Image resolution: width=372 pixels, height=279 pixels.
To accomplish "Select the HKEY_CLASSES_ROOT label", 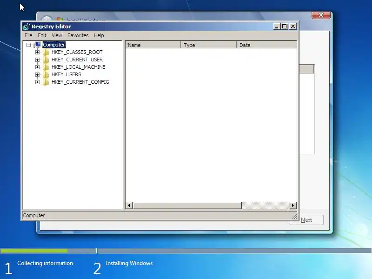I will pyautogui.click(x=77, y=52).
